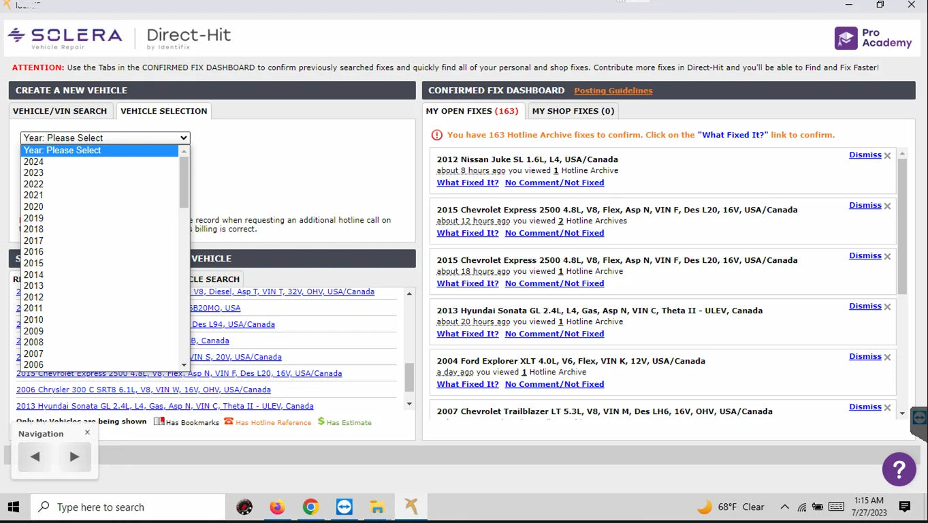Click No Comment/Not Fixed for Ford Explorer
Screen dimensions: 928x523
pyautogui.click(x=554, y=384)
